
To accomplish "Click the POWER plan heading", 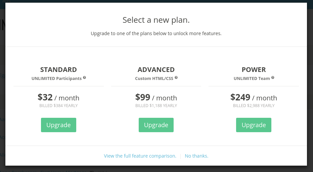I will (254, 70).
